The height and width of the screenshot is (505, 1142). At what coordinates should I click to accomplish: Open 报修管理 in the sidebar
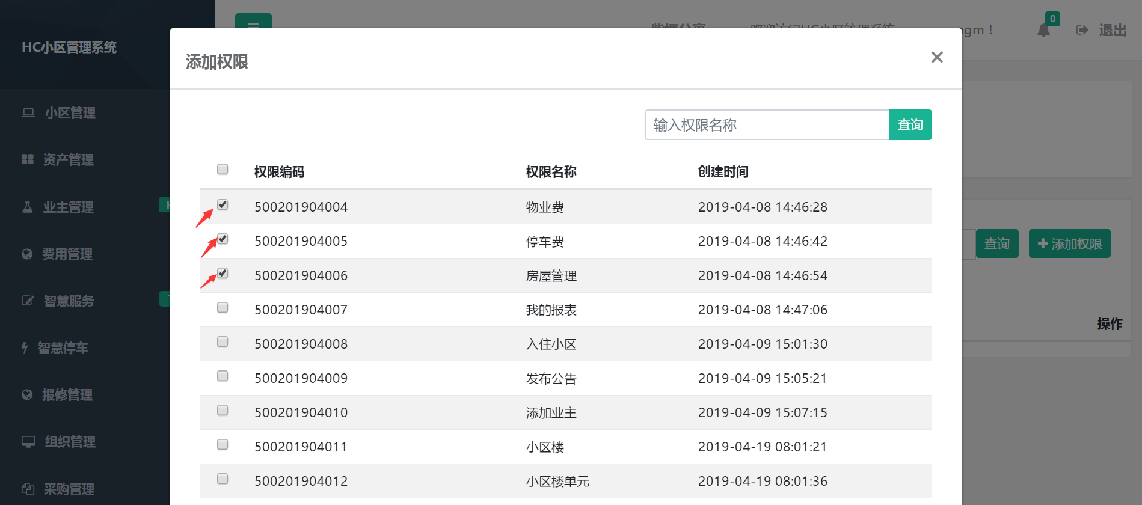pos(67,395)
